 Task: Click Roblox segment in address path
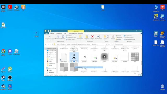(x=63, y=44)
